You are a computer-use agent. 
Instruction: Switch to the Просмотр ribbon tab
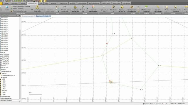14,3
